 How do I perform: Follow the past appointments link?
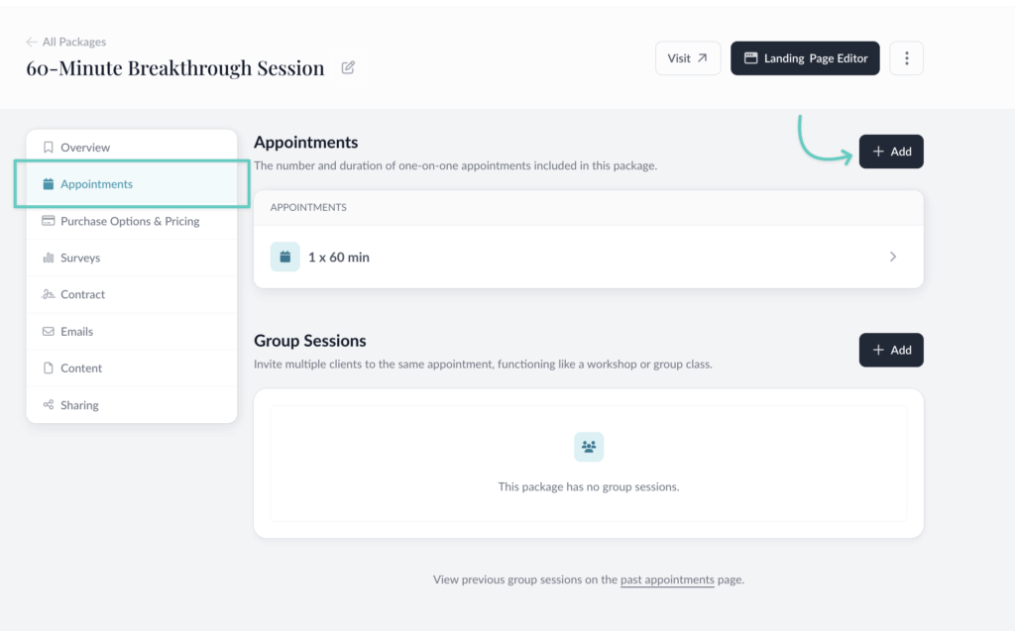pyautogui.click(x=667, y=579)
